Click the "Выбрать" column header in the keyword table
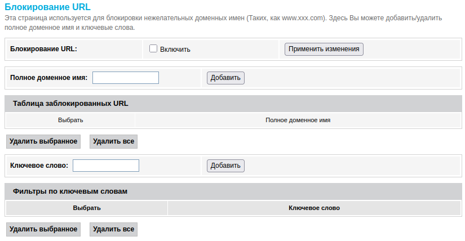 click(x=87, y=208)
